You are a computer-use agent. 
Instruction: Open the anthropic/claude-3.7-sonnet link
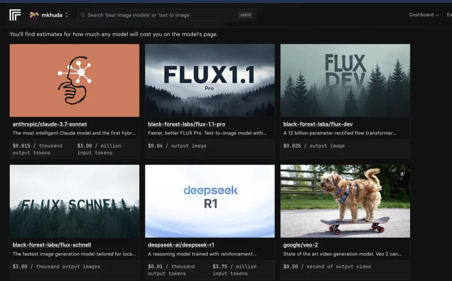tap(50, 124)
